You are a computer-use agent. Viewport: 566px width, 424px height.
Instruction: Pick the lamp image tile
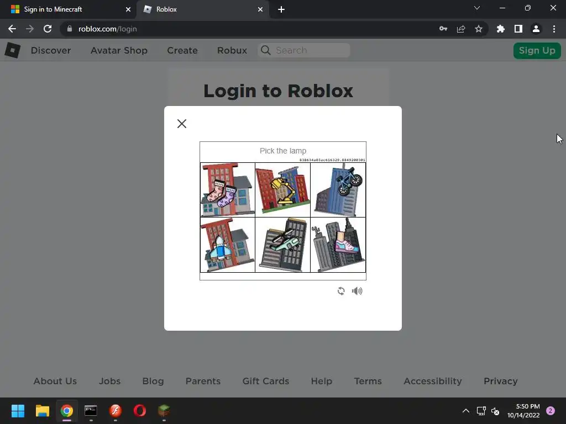coord(282,190)
